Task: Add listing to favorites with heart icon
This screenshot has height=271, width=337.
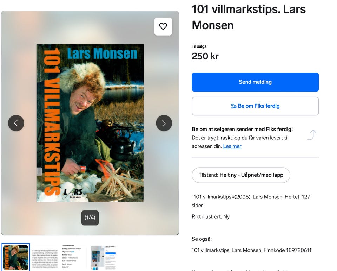Action: [x=163, y=26]
